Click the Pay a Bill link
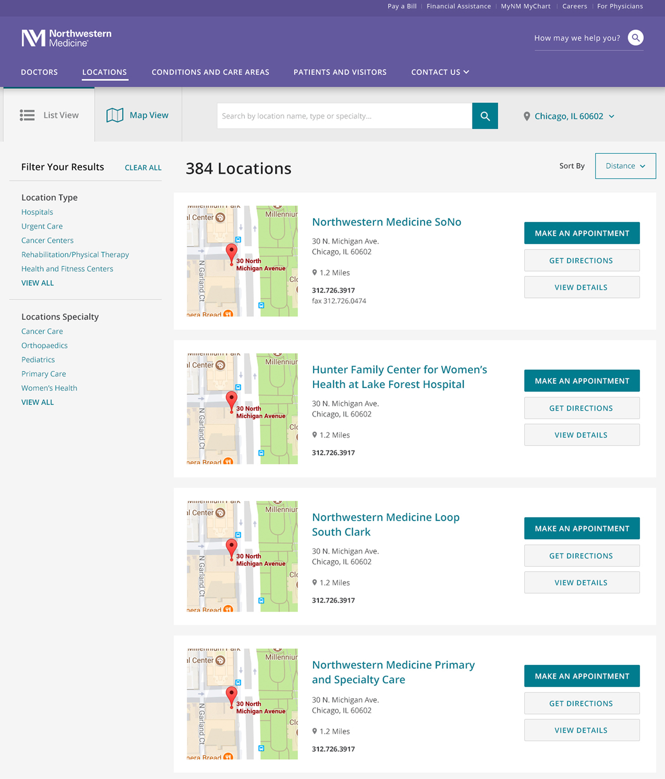Viewport: 665px width, 779px height. click(402, 6)
